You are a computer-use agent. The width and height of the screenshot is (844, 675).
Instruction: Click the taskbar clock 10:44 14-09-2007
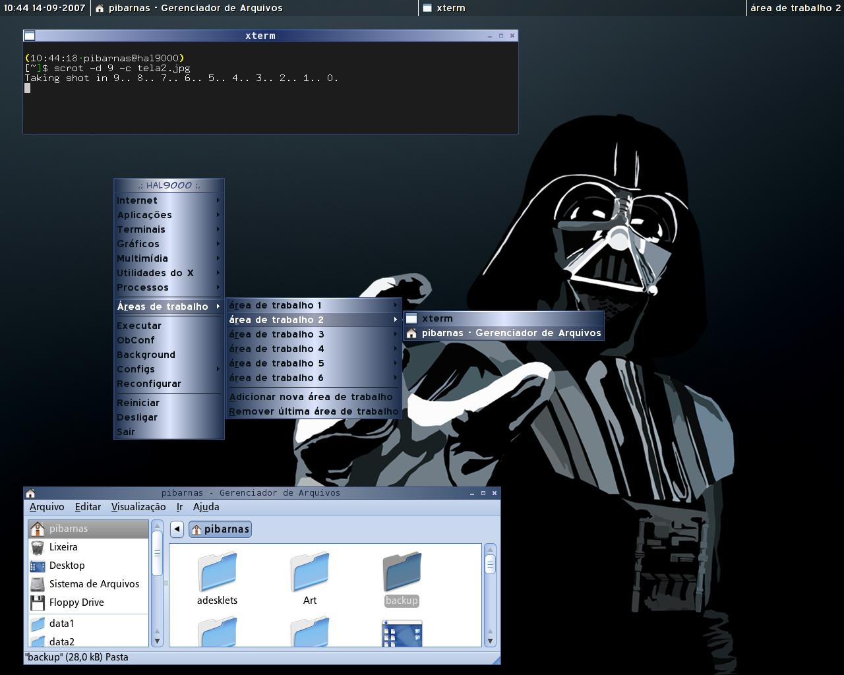[45, 8]
